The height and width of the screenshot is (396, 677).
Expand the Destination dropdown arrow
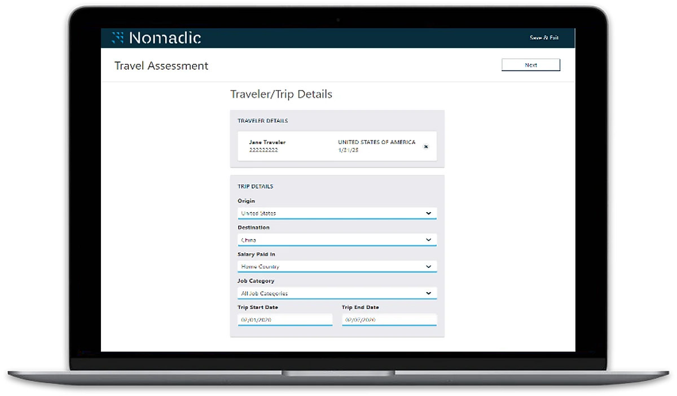[x=428, y=240]
